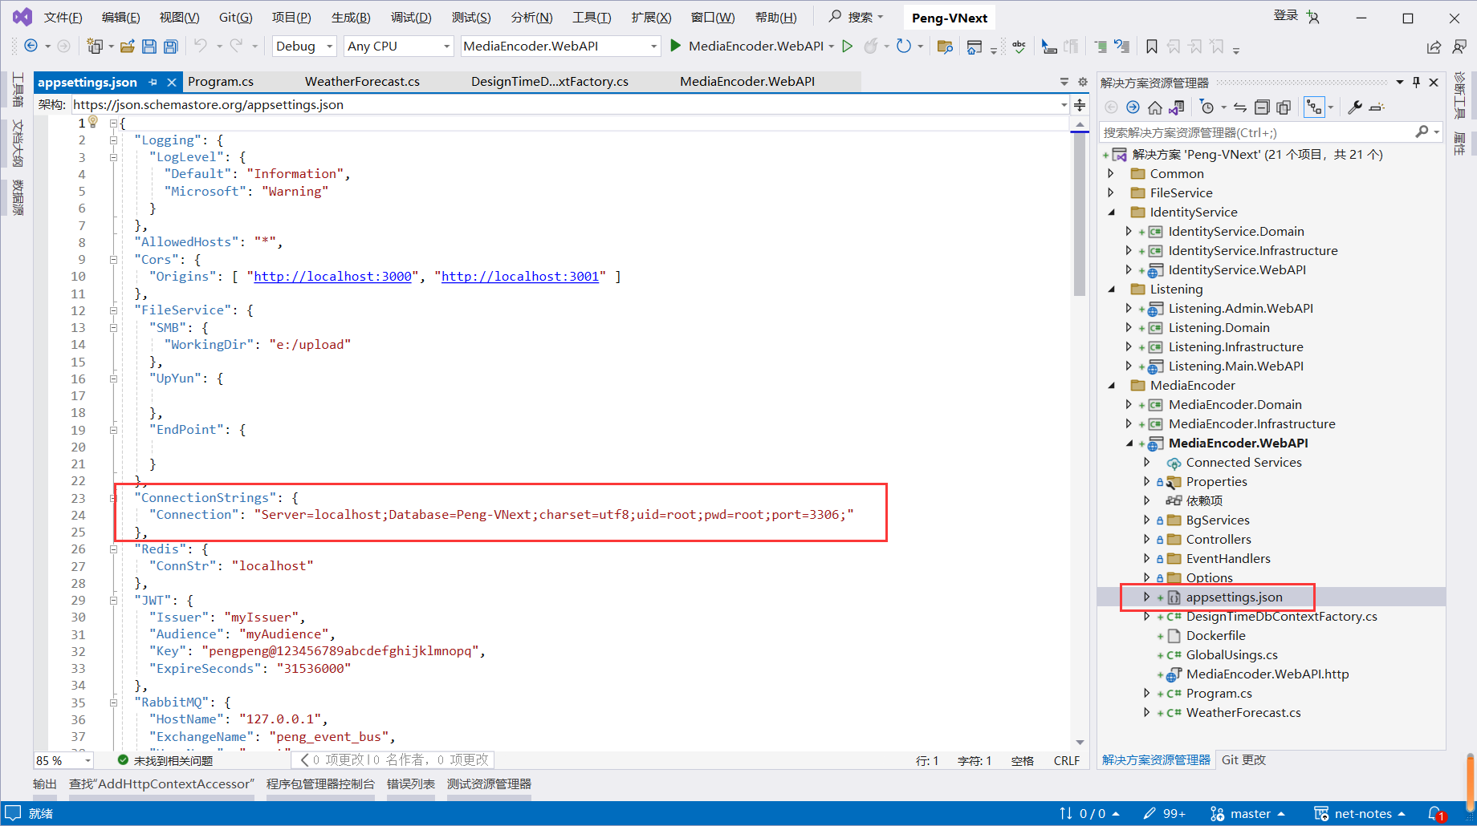Open the http://localhost:3000 link
This screenshot has width=1477, height=826.
tap(332, 277)
